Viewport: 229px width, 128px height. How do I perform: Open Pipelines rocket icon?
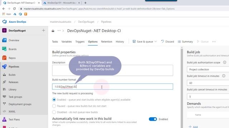click(4, 66)
